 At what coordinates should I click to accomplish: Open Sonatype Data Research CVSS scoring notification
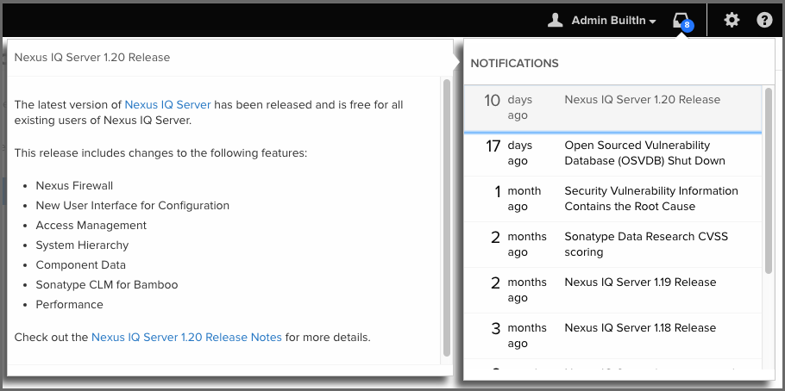pyautogui.click(x=612, y=245)
